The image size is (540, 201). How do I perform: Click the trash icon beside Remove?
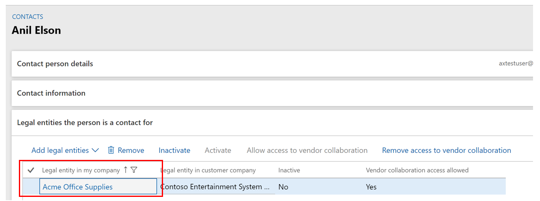[x=111, y=150]
